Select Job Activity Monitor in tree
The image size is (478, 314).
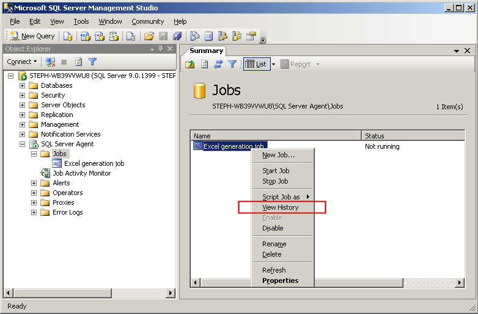click(x=81, y=173)
